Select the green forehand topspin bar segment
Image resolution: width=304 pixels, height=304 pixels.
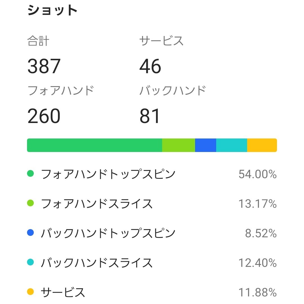coord(95,145)
